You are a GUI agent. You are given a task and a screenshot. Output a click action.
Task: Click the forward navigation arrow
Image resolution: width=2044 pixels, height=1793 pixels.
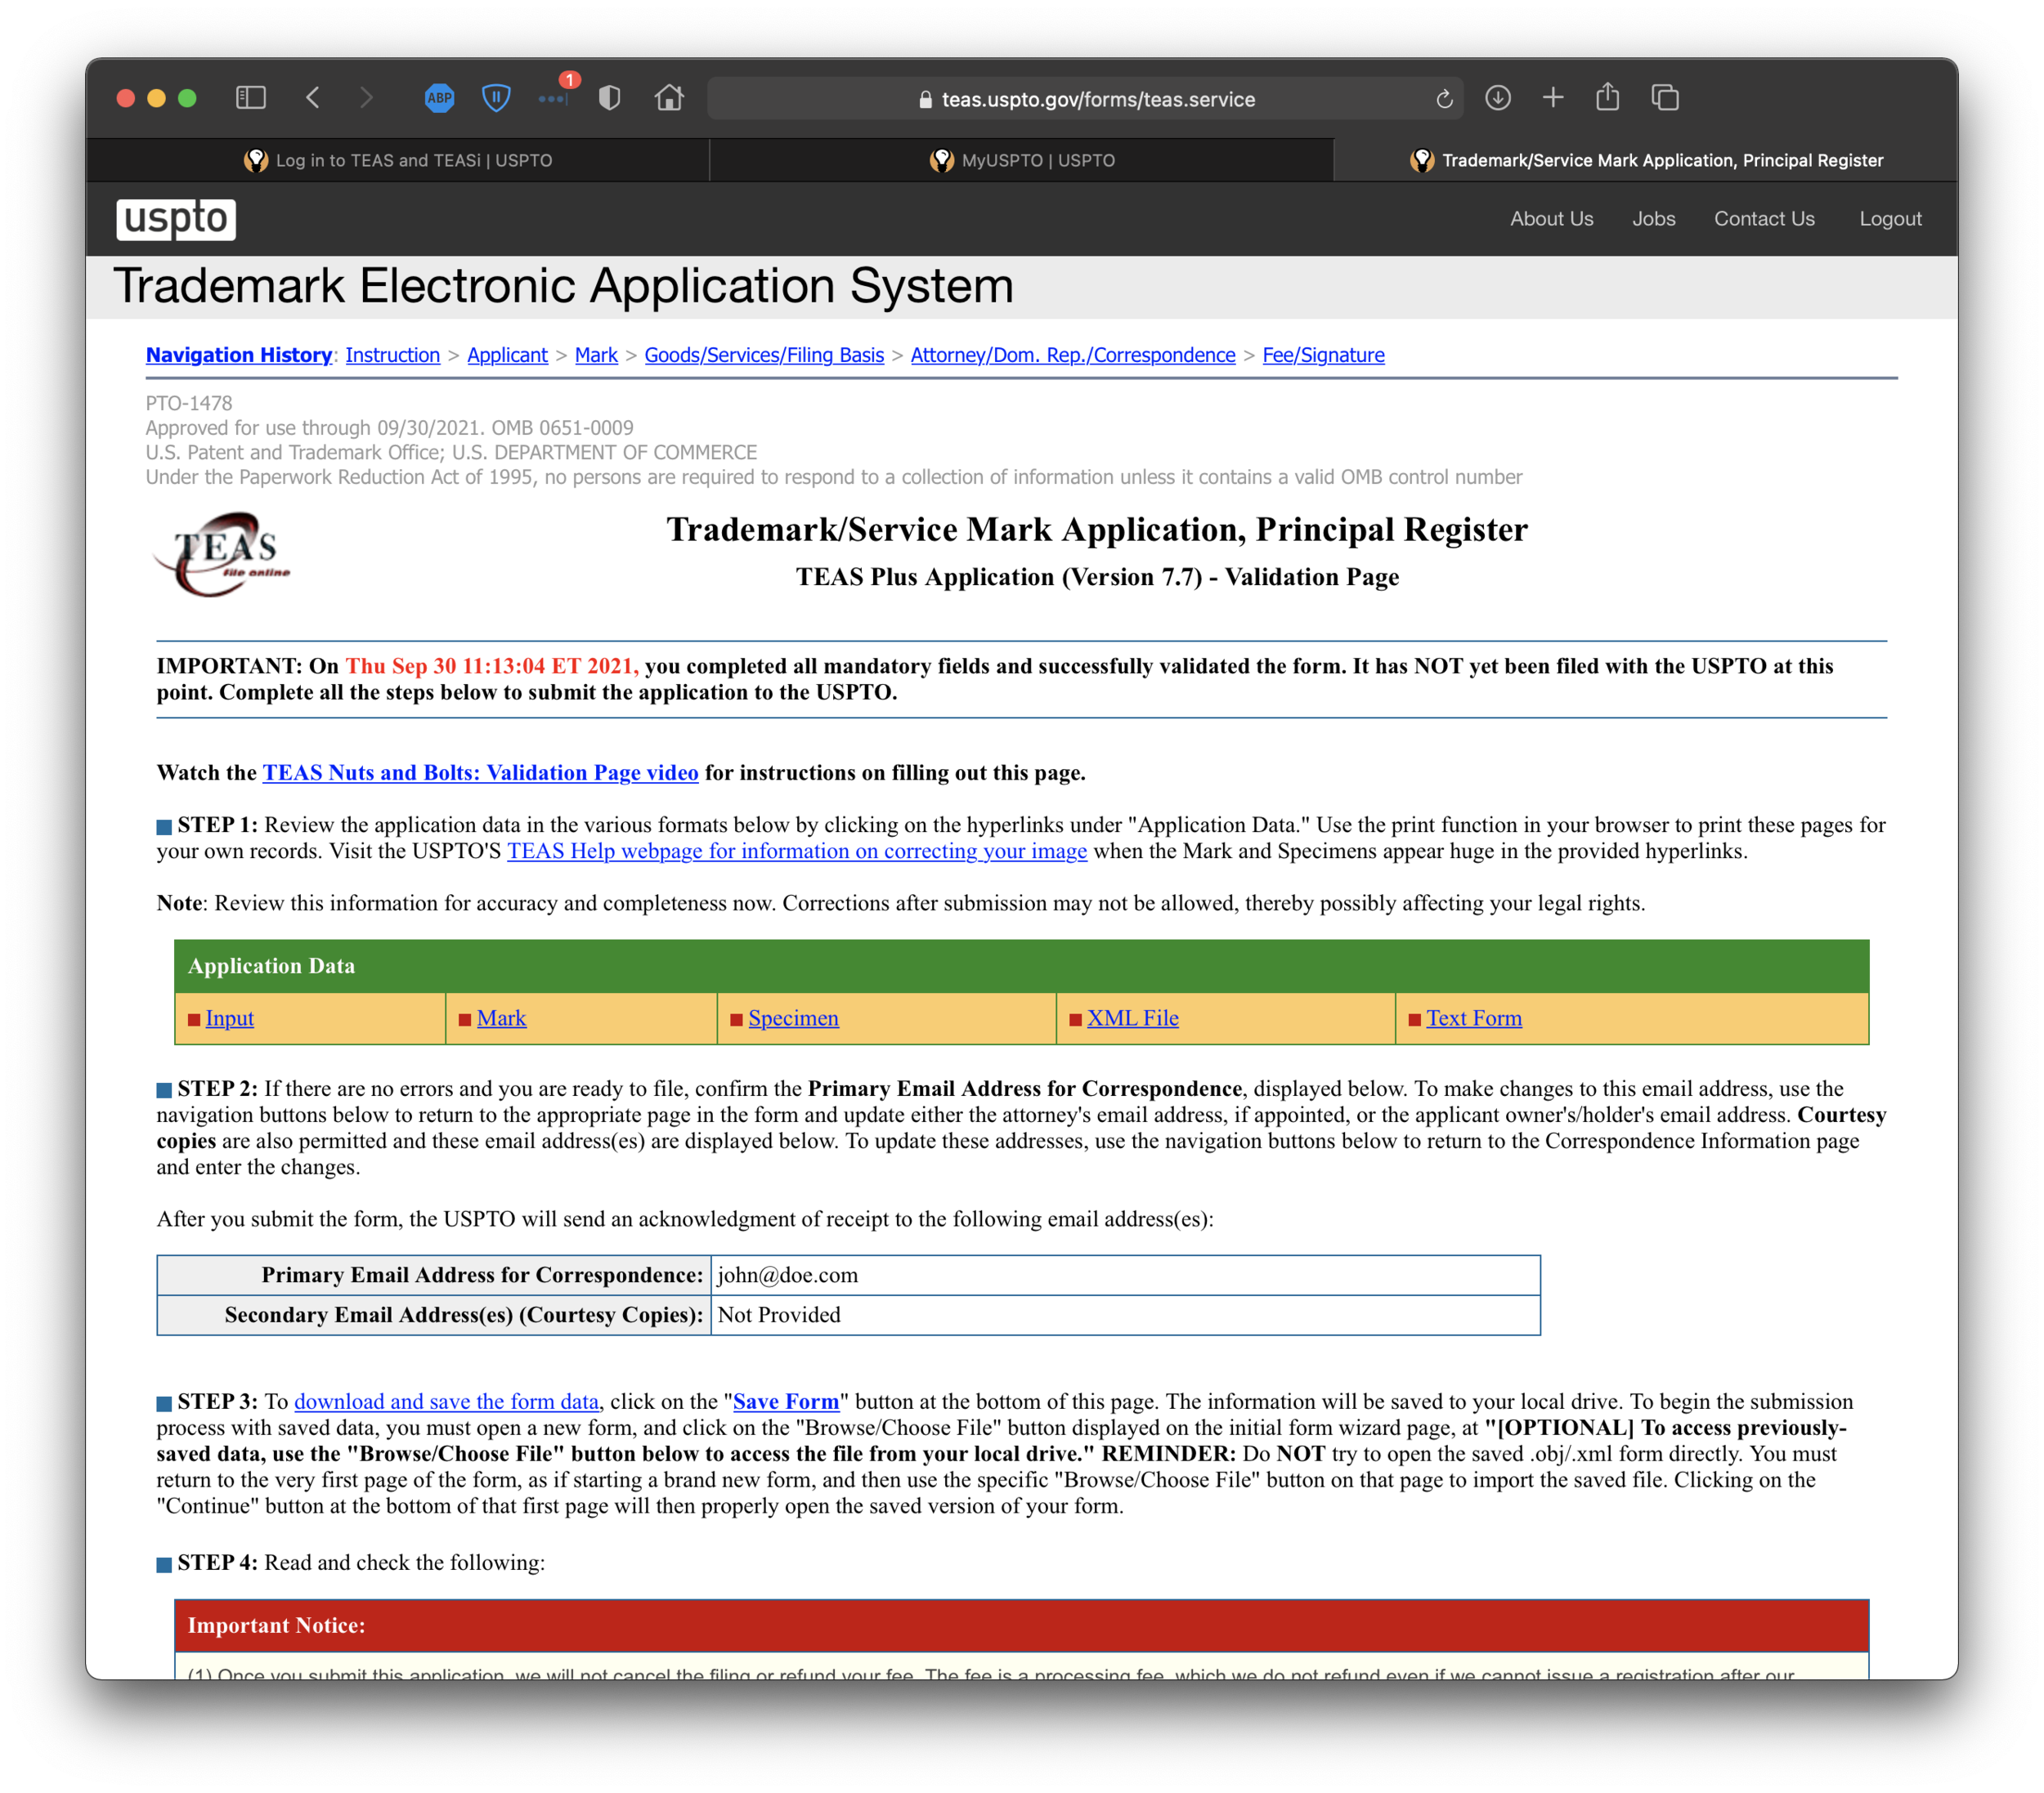pos(366,98)
